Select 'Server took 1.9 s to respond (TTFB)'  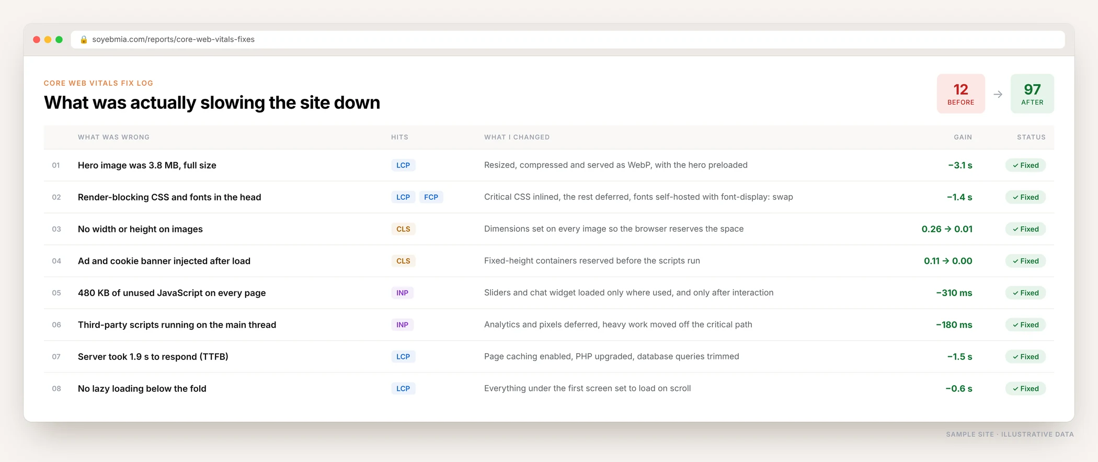(x=153, y=357)
